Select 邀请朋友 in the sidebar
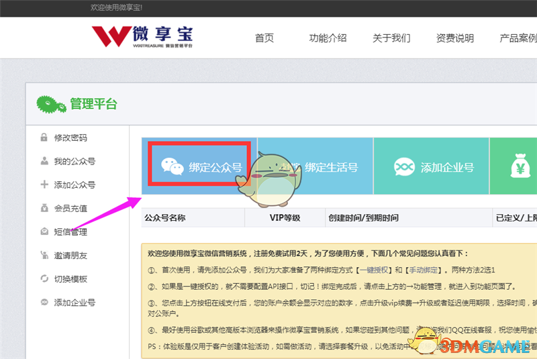Viewport: 537px width, 359px height. pyautogui.click(x=70, y=255)
